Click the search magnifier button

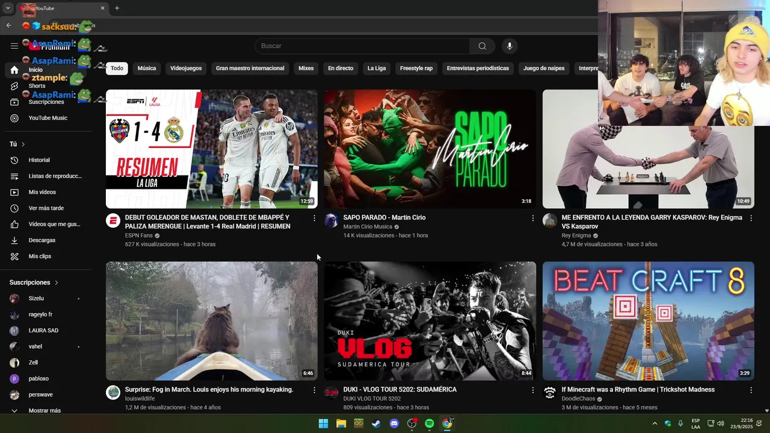click(482, 46)
